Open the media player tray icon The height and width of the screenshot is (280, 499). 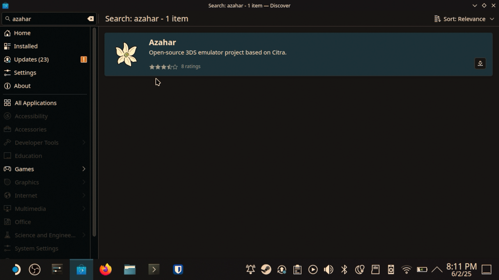[313, 270]
